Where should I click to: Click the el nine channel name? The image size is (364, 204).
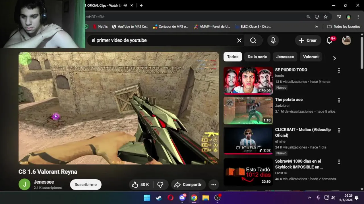click(x=280, y=141)
